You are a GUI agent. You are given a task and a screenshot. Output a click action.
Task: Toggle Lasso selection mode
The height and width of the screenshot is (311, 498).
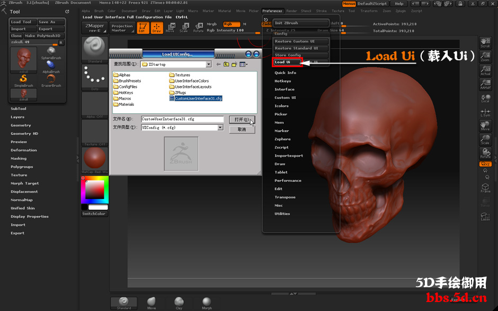tap(485, 216)
